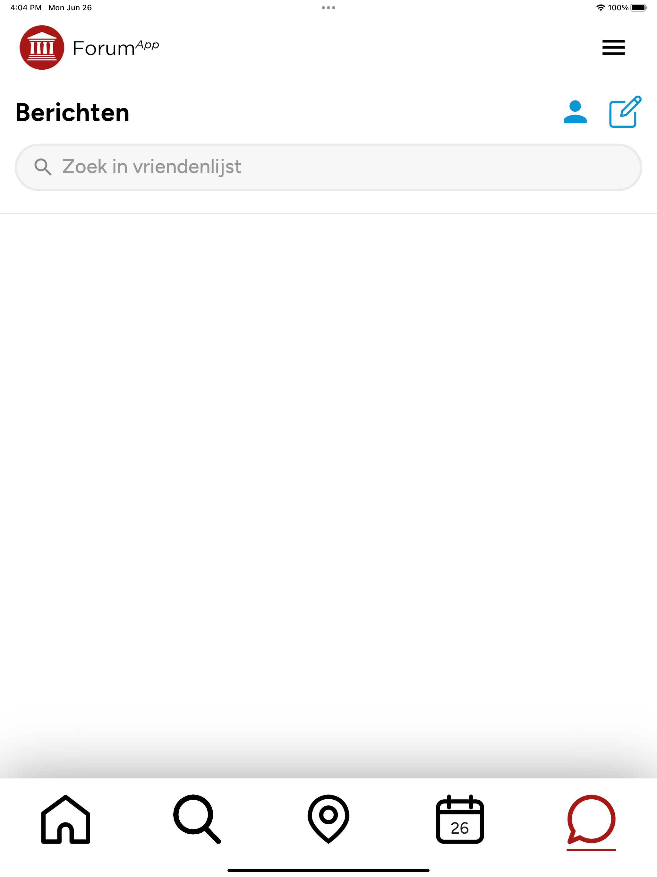This screenshot has width=657, height=877.
Task: Tap the ForumApp title text
Action: [116, 48]
